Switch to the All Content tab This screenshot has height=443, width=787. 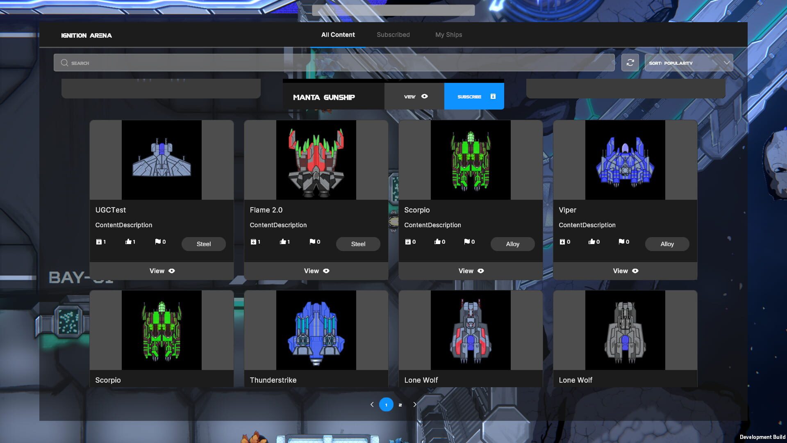click(338, 35)
